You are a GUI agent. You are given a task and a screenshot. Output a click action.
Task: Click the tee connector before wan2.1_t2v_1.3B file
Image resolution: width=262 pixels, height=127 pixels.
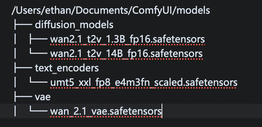(39, 39)
